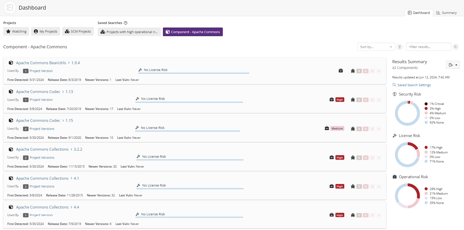Viewport: 464px width, 230px height.
Task: Toggle the Projects with high operational risk search
Action: pos(129,32)
